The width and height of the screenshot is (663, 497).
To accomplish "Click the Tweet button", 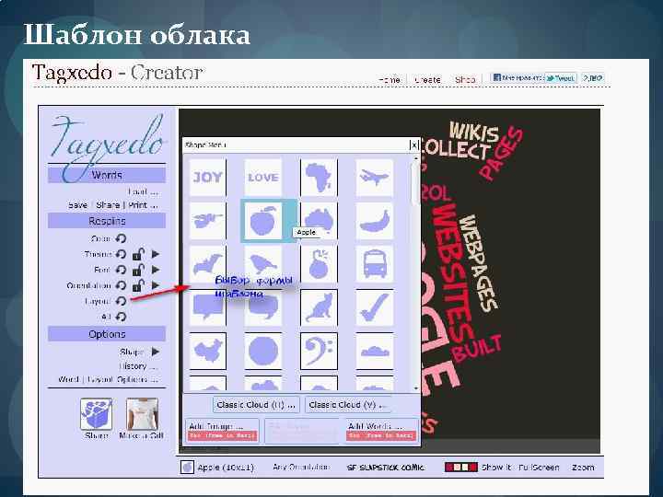I will [x=560, y=78].
